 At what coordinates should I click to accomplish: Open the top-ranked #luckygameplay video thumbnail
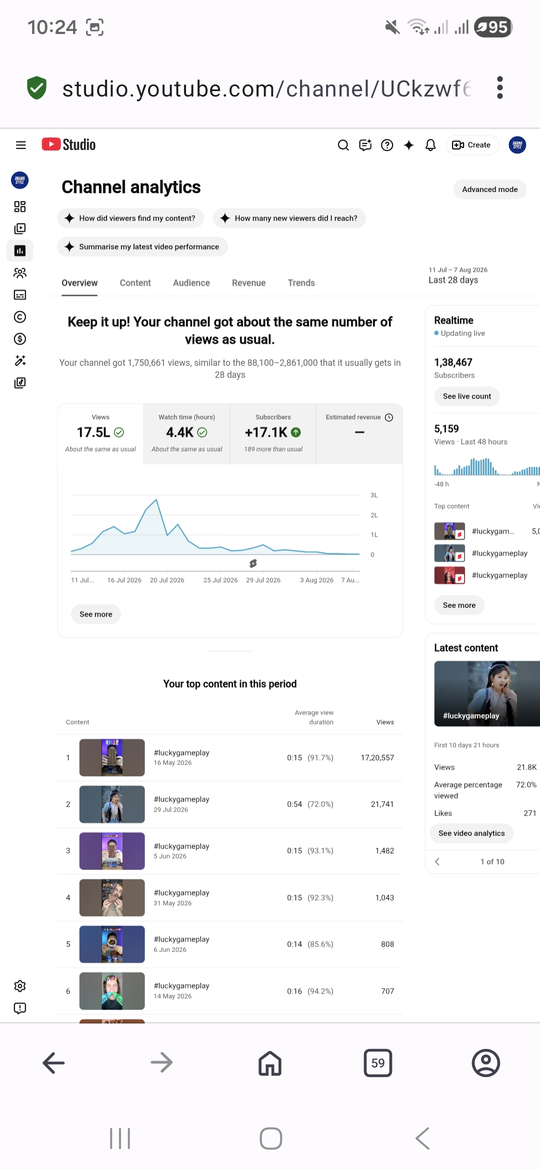pyautogui.click(x=112, y=757)
